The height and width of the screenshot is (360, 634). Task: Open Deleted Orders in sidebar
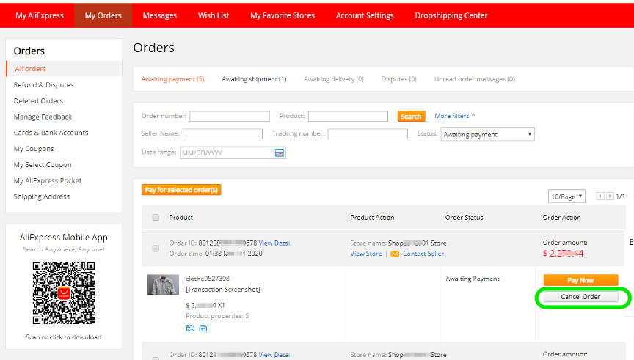click(x=38, y=100)
